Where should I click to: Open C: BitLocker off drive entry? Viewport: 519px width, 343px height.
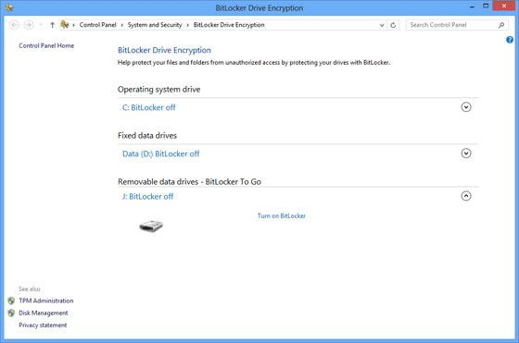[148, 107]
